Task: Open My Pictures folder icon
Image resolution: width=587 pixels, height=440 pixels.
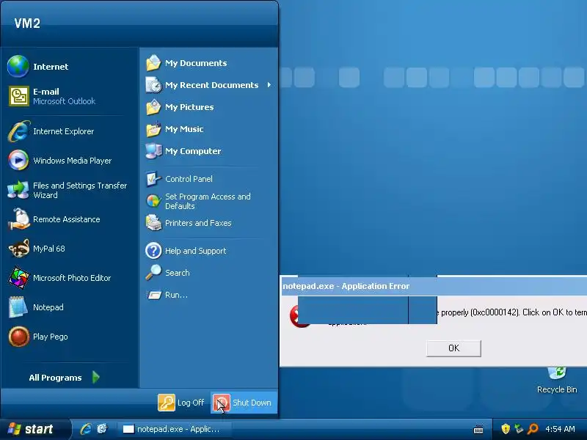Action: click(153, 107)
